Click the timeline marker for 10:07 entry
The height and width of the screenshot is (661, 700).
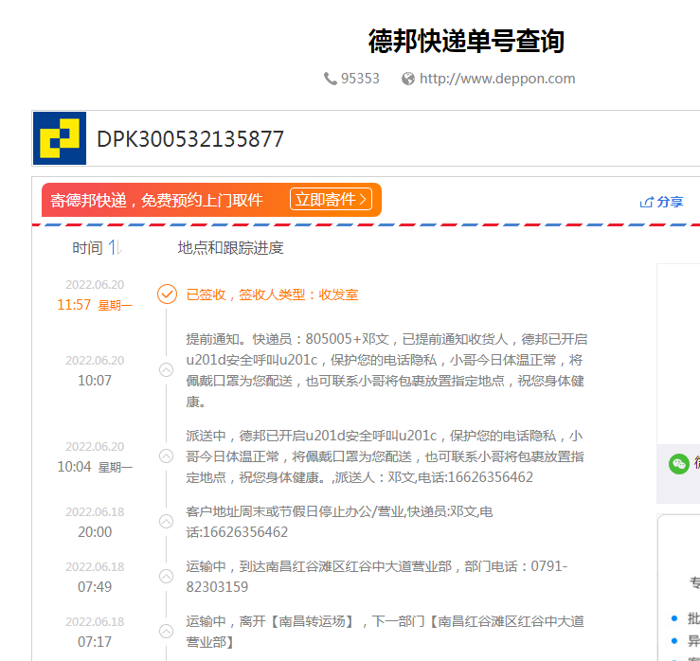(x=167, y=369)
